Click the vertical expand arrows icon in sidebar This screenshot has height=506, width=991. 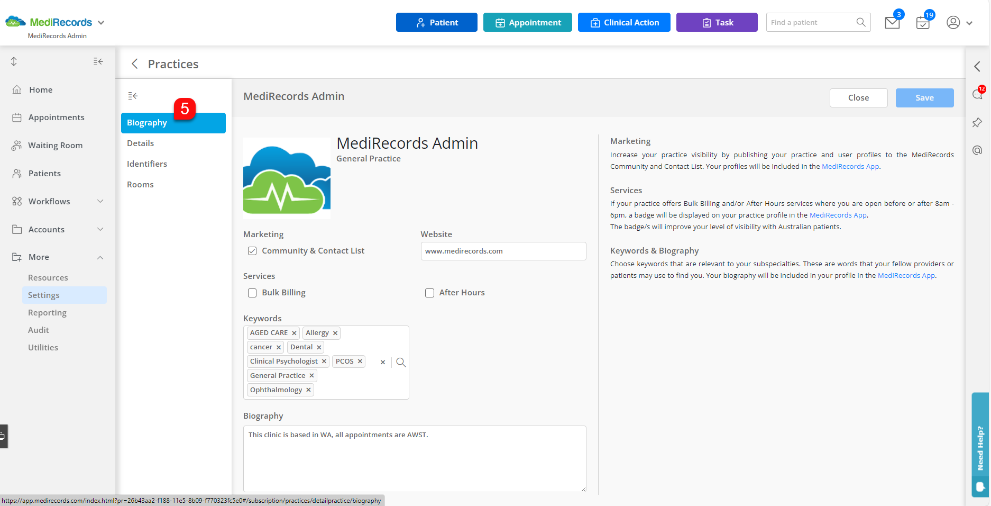pos(14,61)
